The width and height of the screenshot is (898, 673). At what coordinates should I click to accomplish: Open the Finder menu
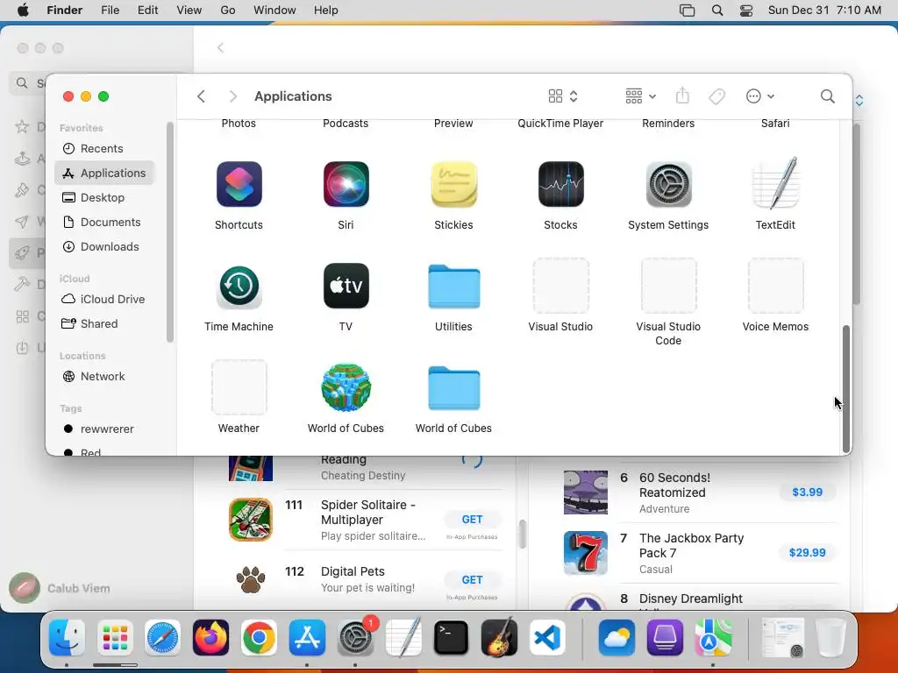point(64,11)
